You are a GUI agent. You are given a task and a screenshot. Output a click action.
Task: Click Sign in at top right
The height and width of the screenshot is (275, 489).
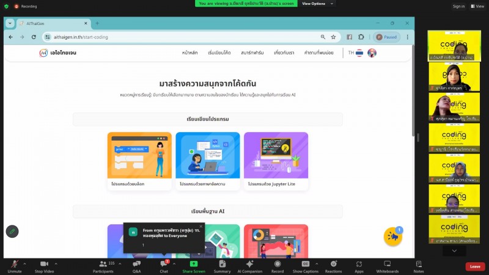coord(458,6)
